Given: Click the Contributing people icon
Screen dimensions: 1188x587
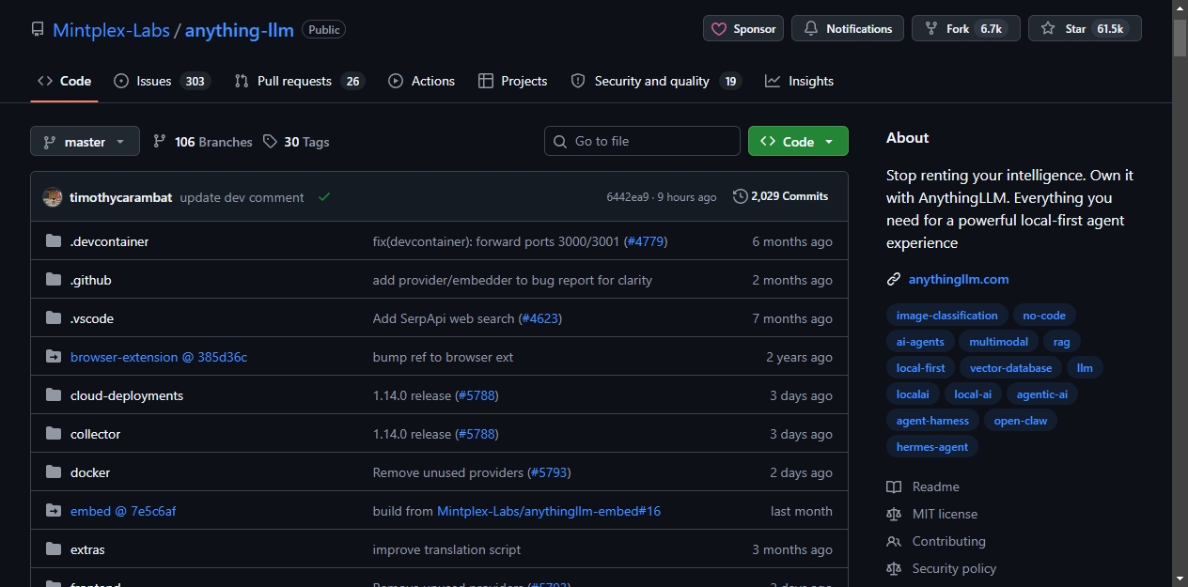Looking at the screenshot, I should pos(894,541).
